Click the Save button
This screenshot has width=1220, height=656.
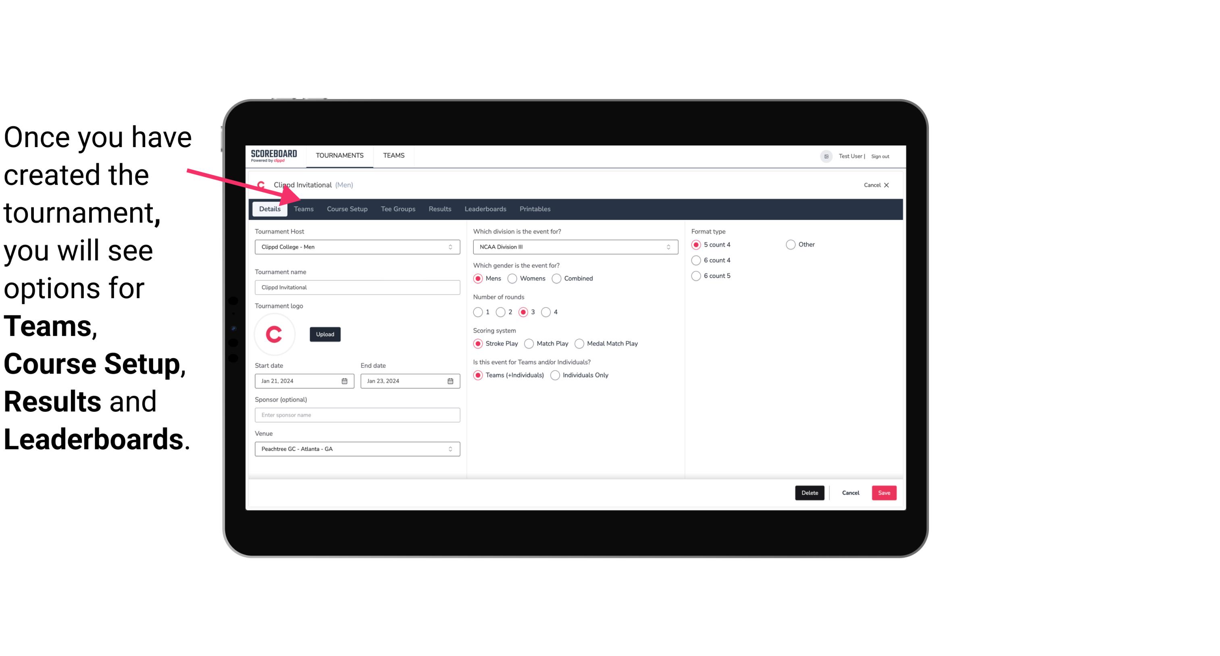[x=884, y=493]
